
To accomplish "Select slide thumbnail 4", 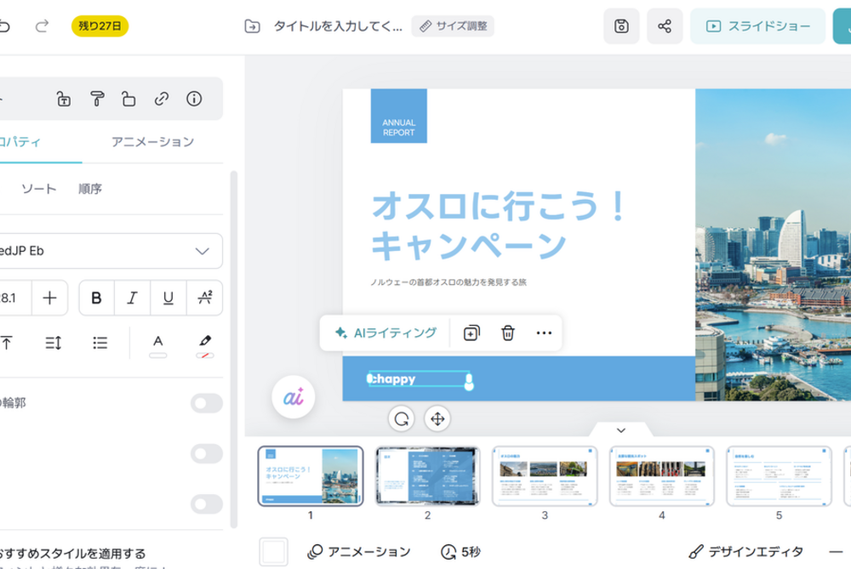I will (x=661, y=476).
